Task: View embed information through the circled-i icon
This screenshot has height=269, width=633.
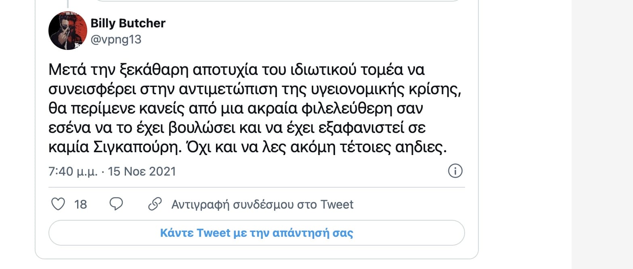Action: [x=455, y=171]
